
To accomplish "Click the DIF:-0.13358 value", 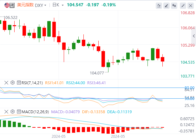I will (94, 112).
